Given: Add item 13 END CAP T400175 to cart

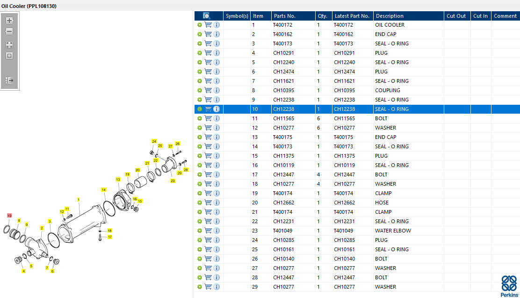Looking at the screenshot, I should (208, 137).
